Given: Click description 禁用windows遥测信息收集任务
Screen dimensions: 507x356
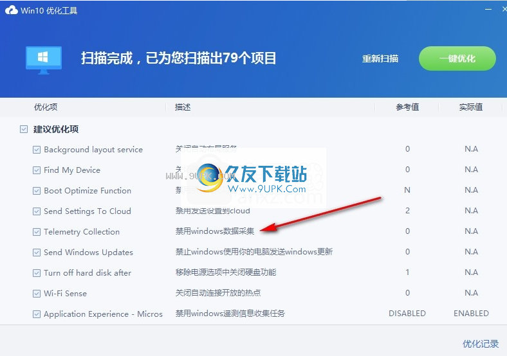Looking at the screenshot, I should pos(230,314).
